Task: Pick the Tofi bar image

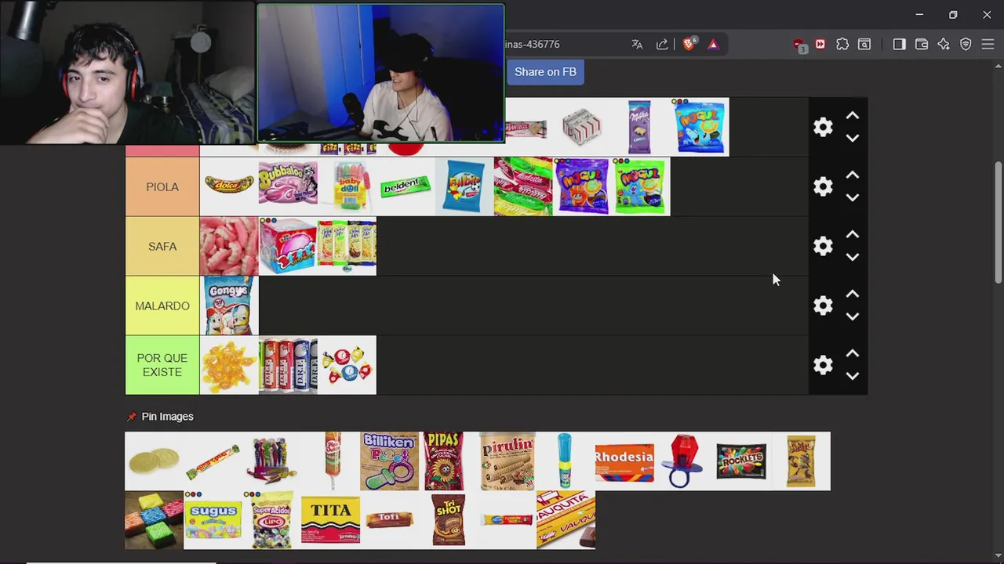Action: [x=389, y=520]
